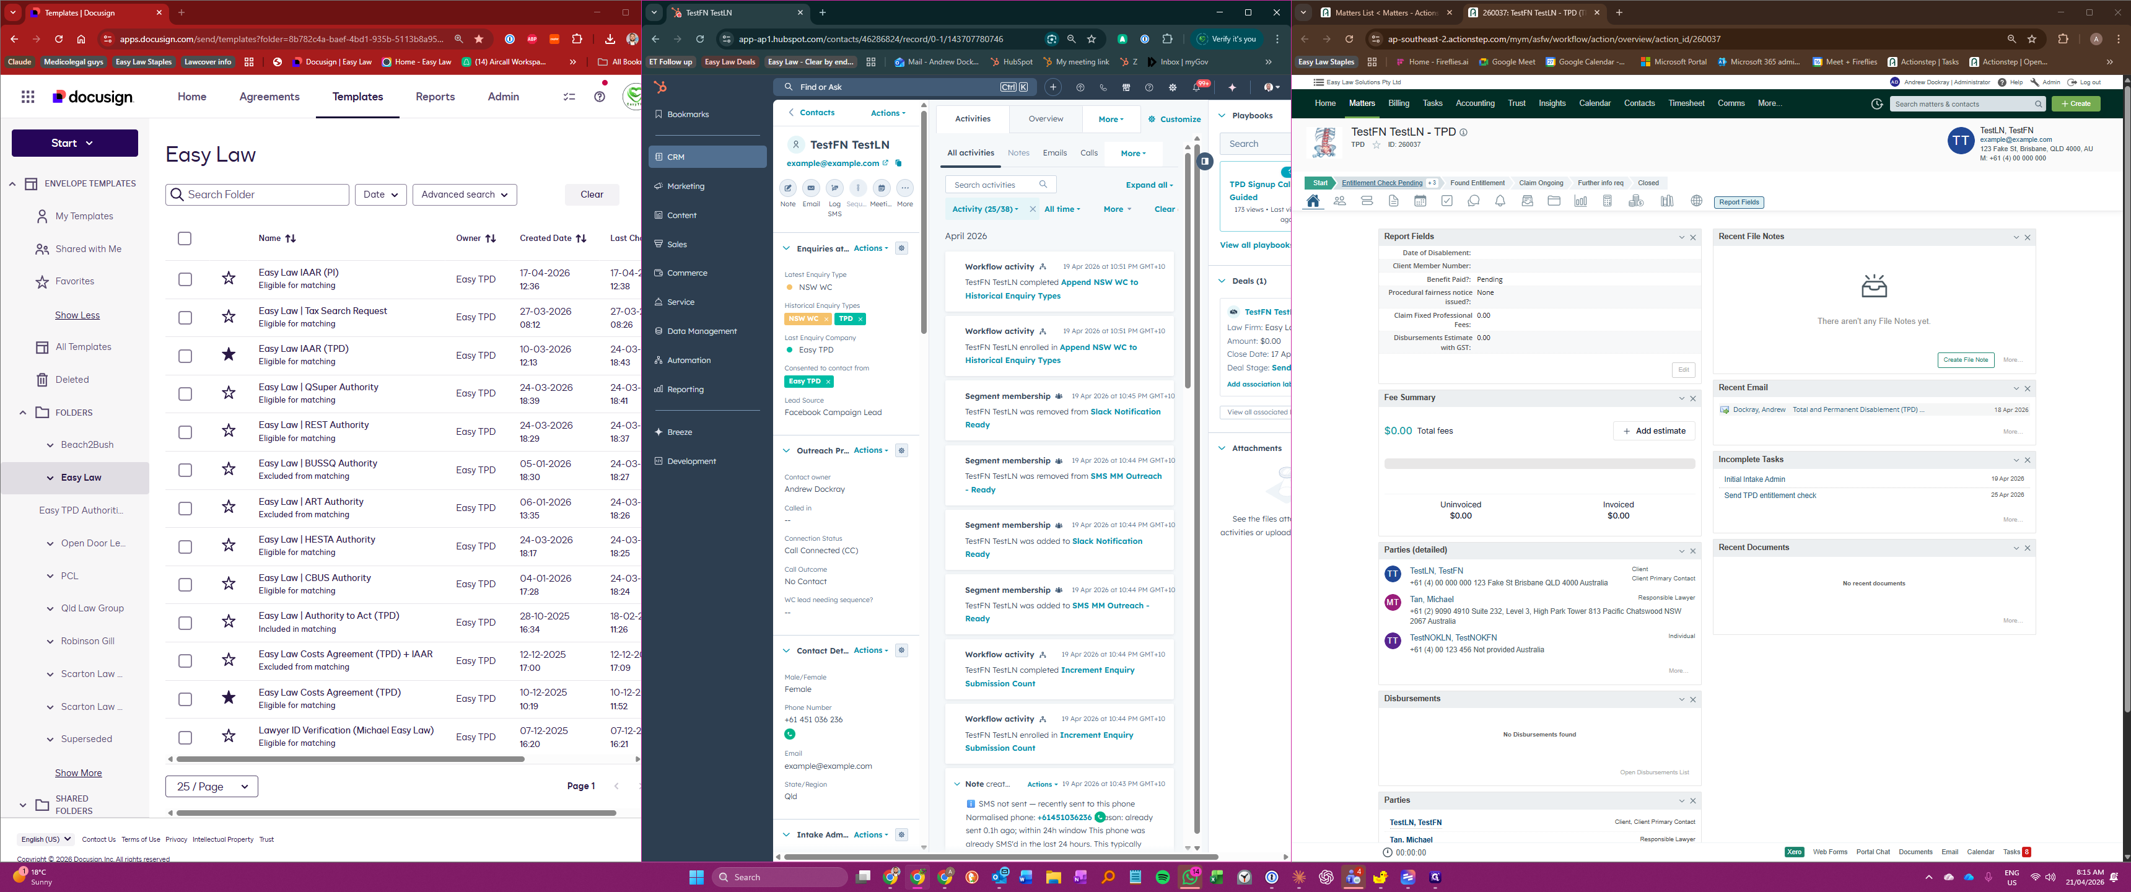Screen dimensions: 2131x892
Task: Open the Actionstep matter home icon
Action: click(1313, 201)
